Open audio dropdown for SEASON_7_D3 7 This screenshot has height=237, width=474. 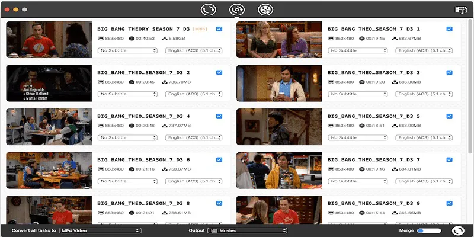424,181
